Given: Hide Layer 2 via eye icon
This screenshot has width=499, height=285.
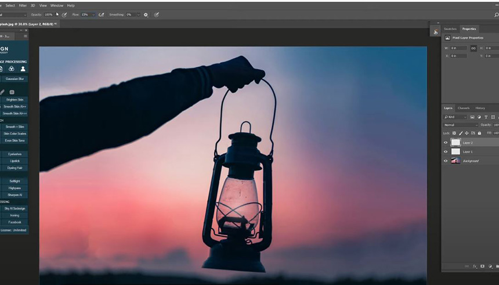Looking at the screenshot, I should [x=446, y=143].
